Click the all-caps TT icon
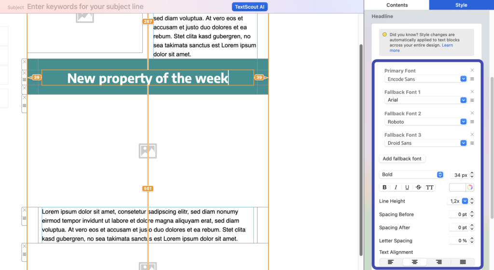 coord(429,187)
